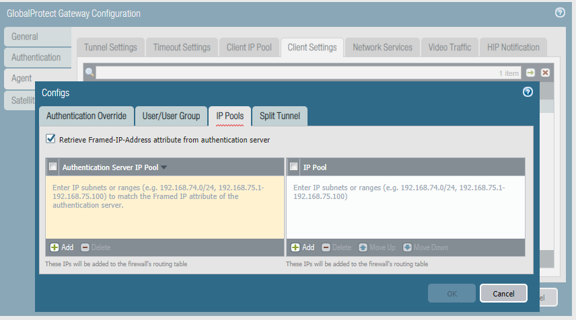Click Cancel in Configs dialog

[503, 294]
